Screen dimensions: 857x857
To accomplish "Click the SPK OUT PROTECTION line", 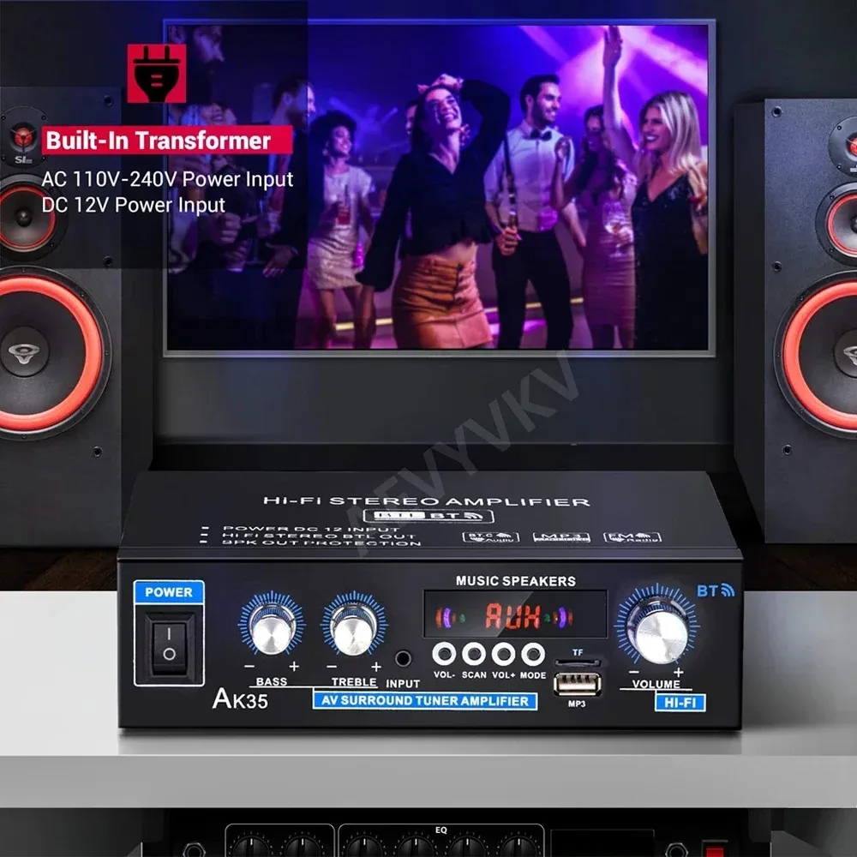I will click(321, 542).
